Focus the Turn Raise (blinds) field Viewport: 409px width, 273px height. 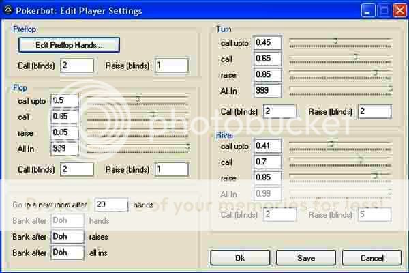374,111
